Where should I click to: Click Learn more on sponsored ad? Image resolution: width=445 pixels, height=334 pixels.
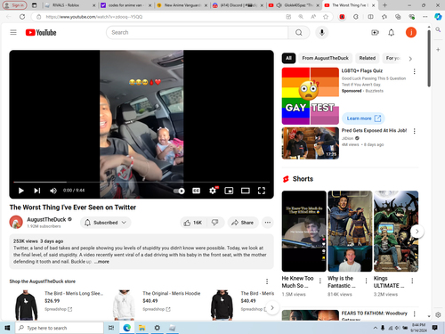[x=363, y=118]
